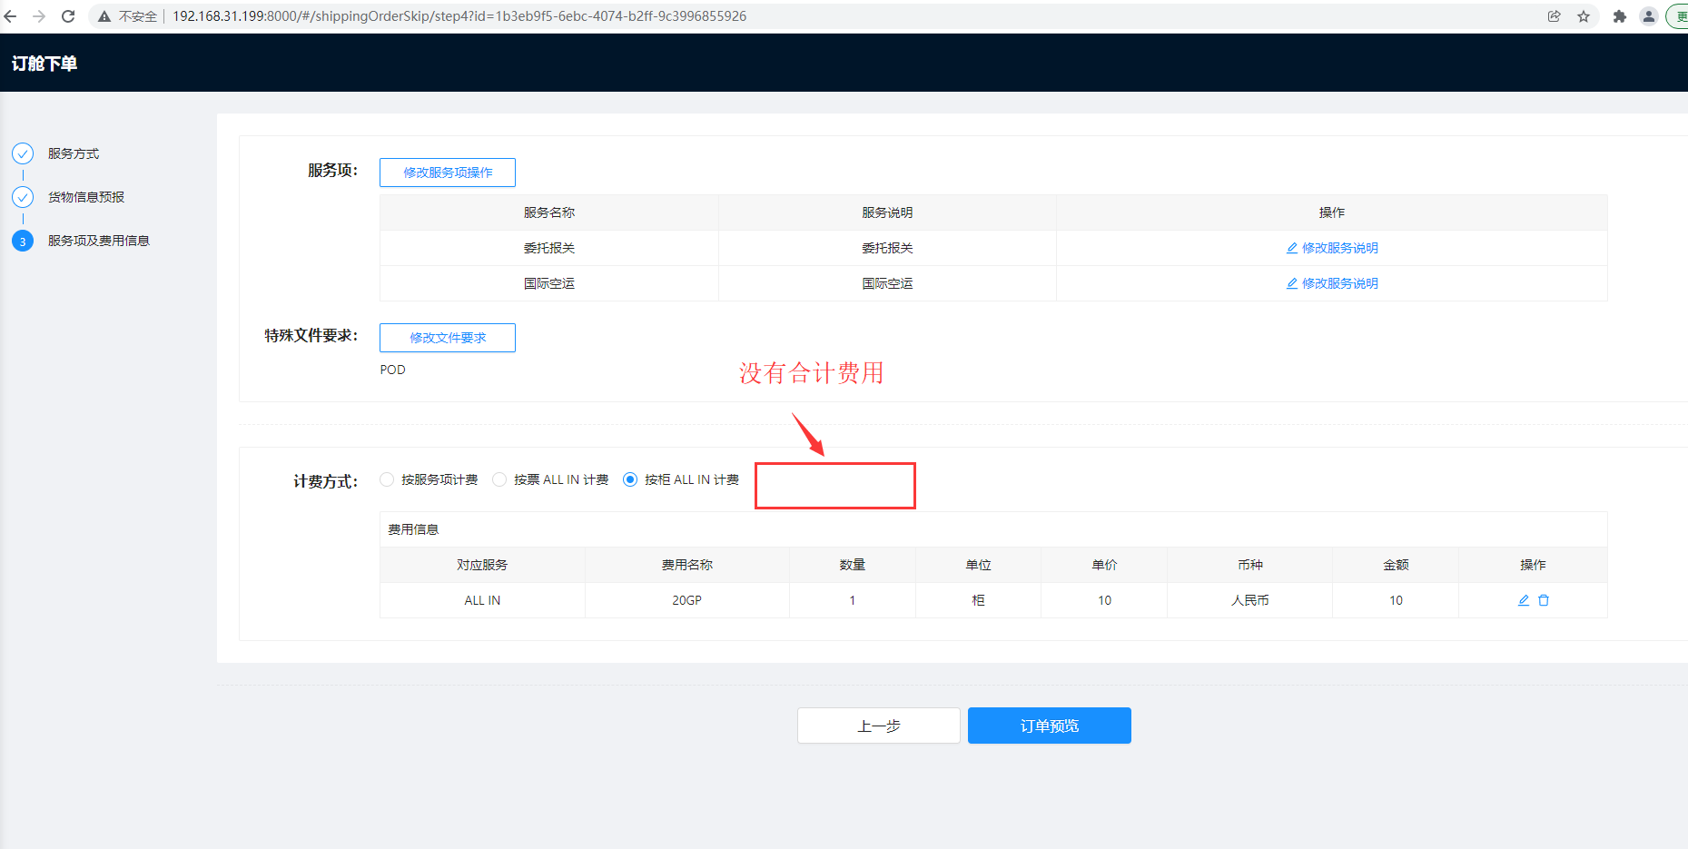The width and height of the screenshot is (1688, 849).
Task: Click the browser address bar URL
Action: [459, 16]
